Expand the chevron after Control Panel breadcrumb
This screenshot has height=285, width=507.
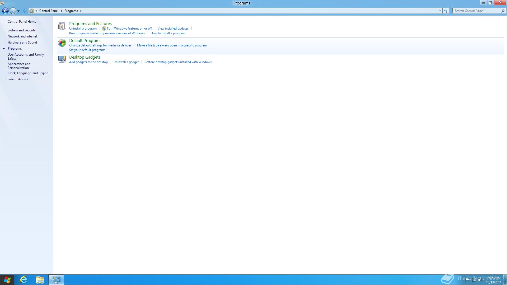coord(61,11)
